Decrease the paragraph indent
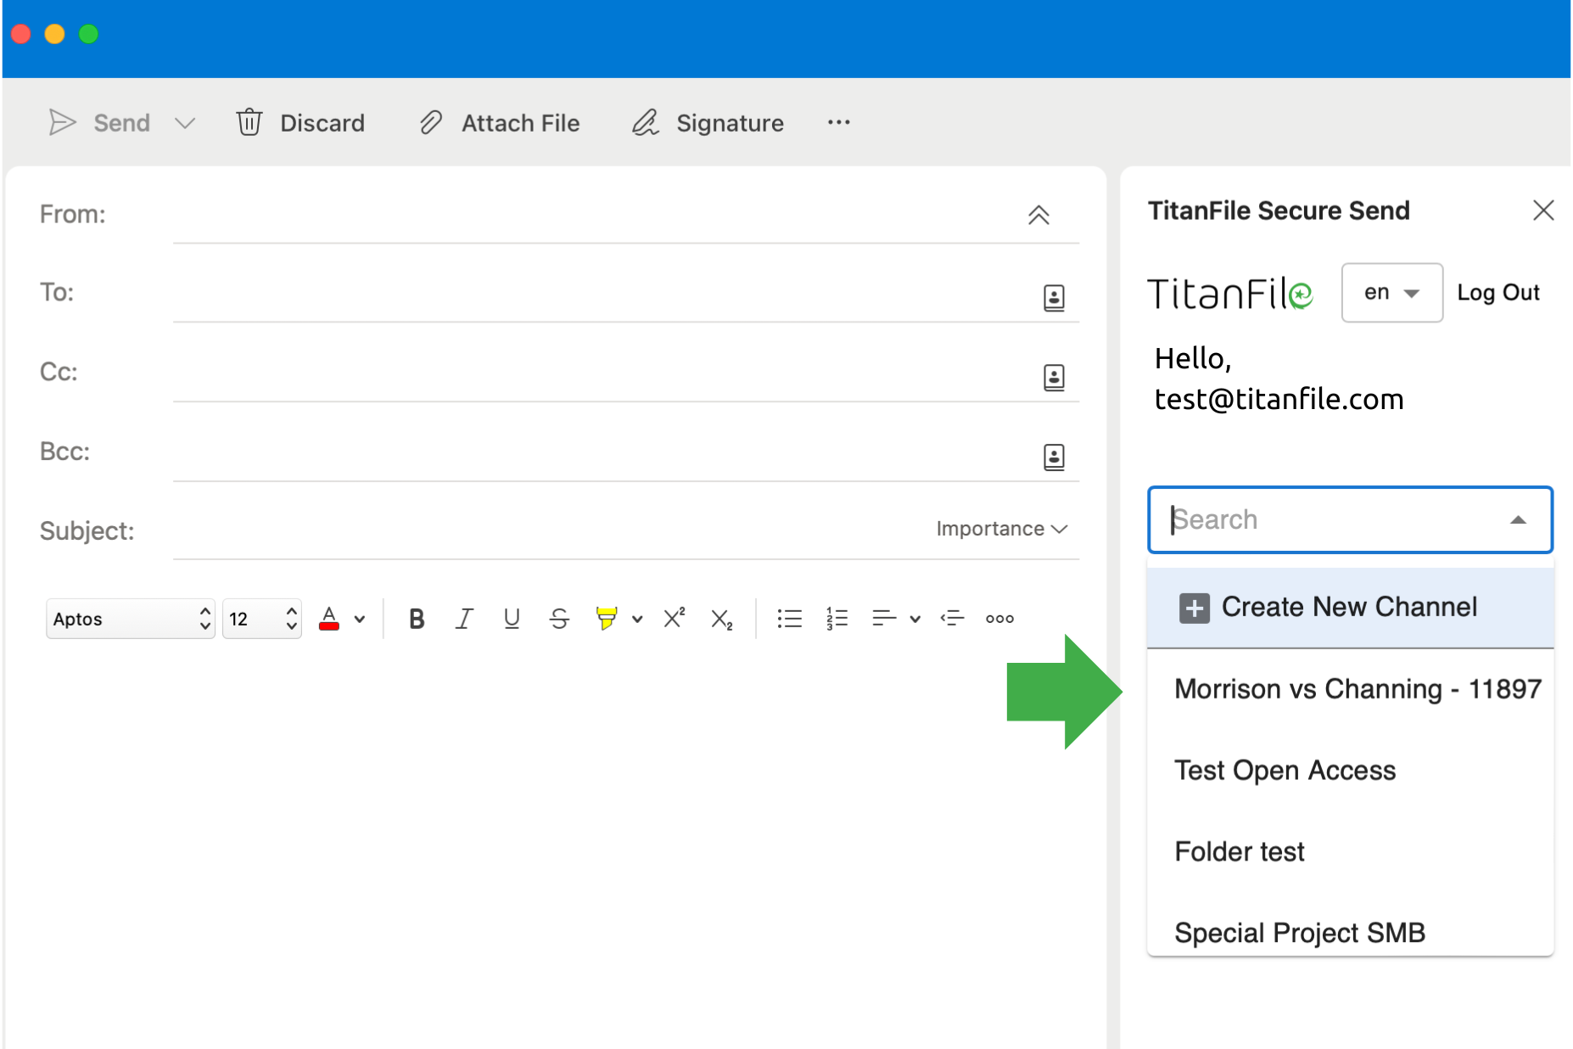Image resolution: width=1573 pixels, height=1049 pixels. [x=952, y=618]
